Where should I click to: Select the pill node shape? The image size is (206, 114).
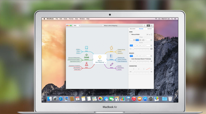coord(140,40)
